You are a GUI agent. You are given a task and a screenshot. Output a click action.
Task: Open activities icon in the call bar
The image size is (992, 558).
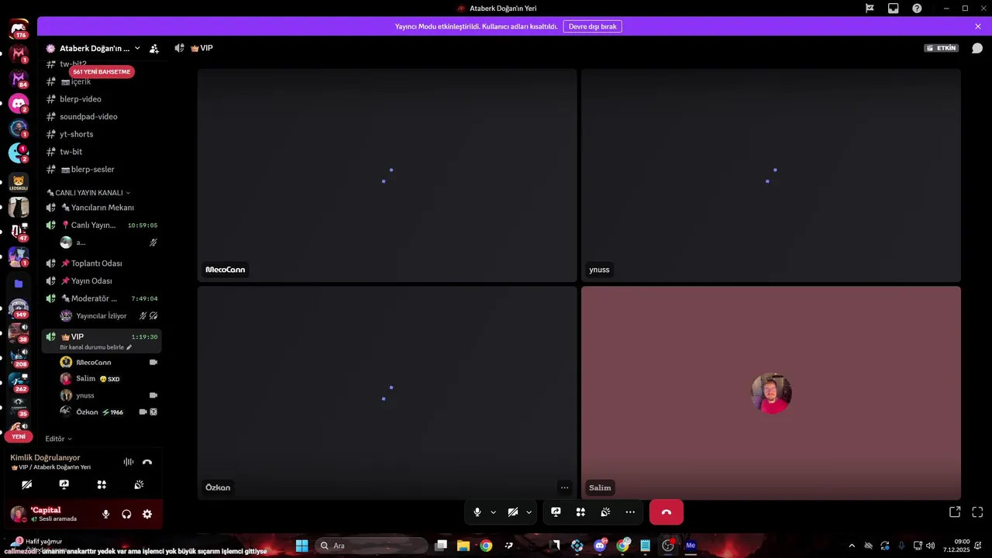(x=580, y=512)
